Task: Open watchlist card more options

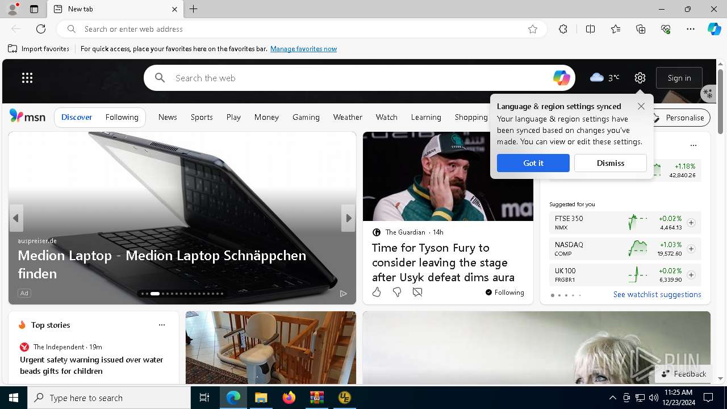Action: 693,145
